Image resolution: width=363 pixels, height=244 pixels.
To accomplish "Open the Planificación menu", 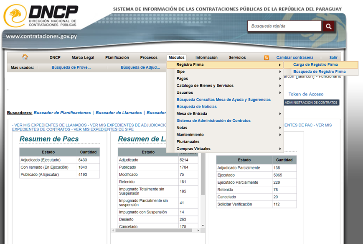I will point(117,57).
